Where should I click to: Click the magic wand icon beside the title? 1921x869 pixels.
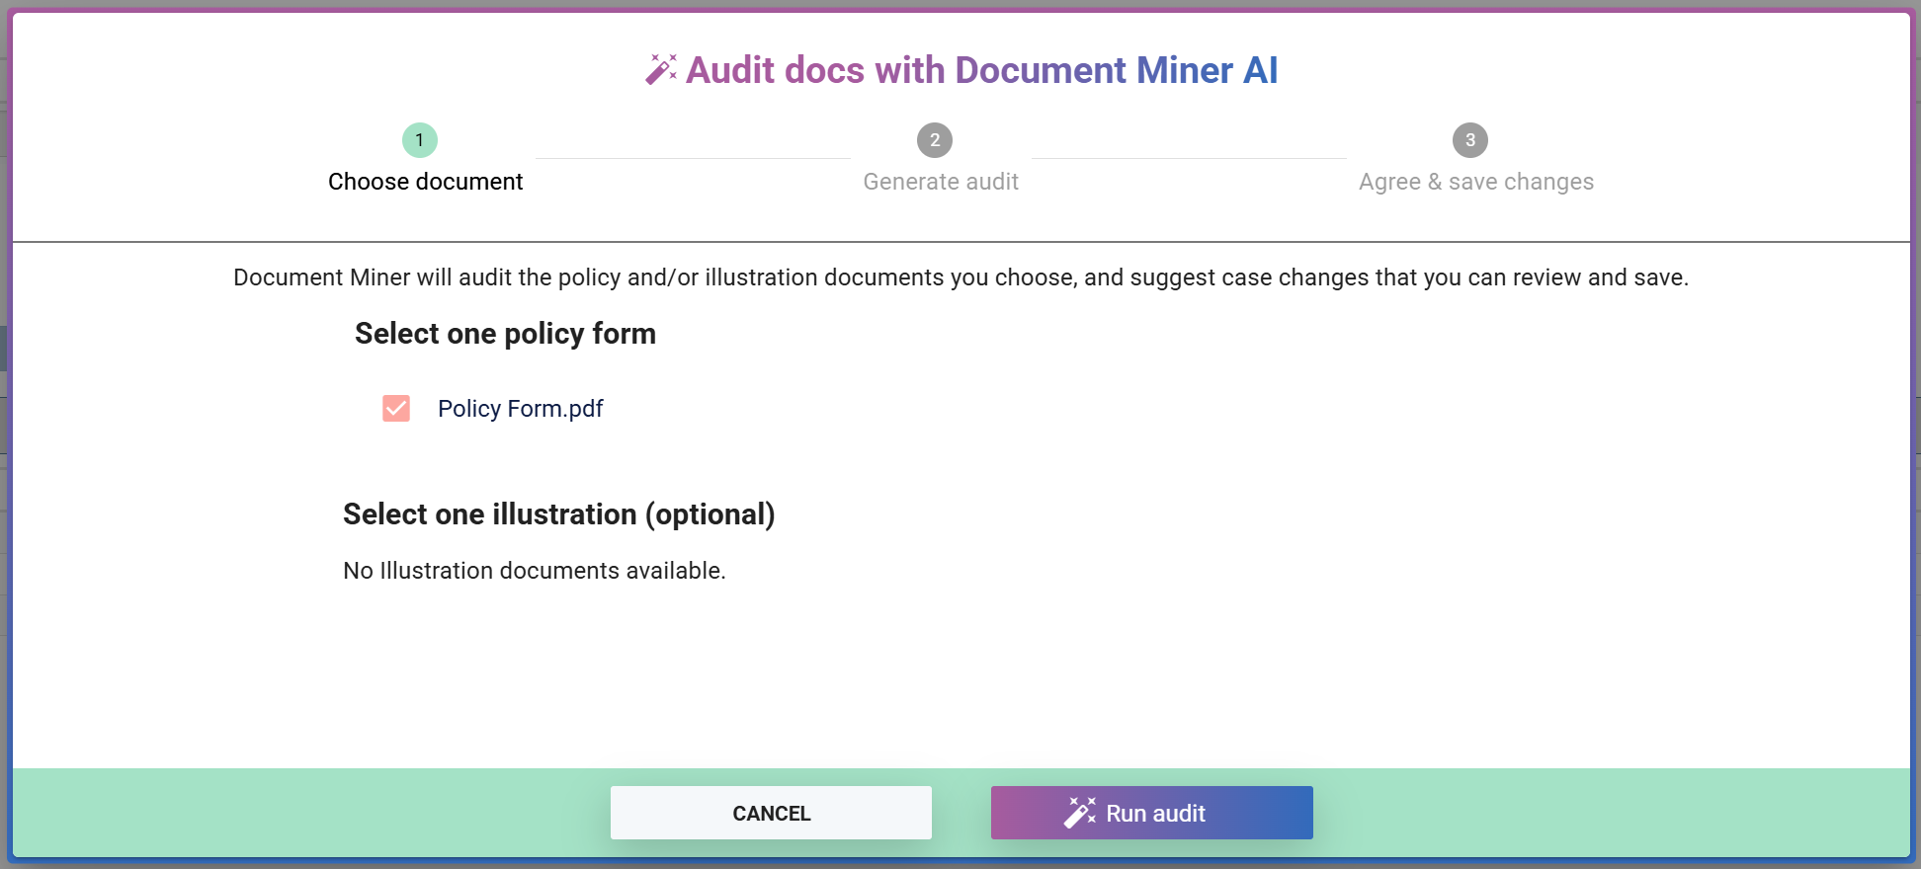point(661,69)
